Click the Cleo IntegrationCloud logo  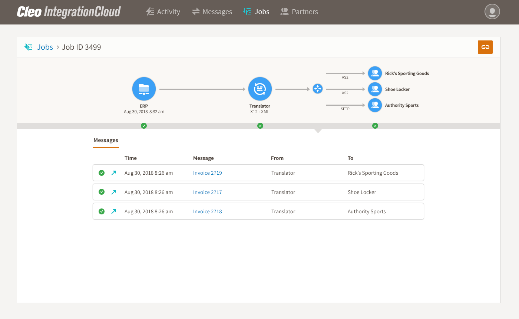(x=69, y=12)
